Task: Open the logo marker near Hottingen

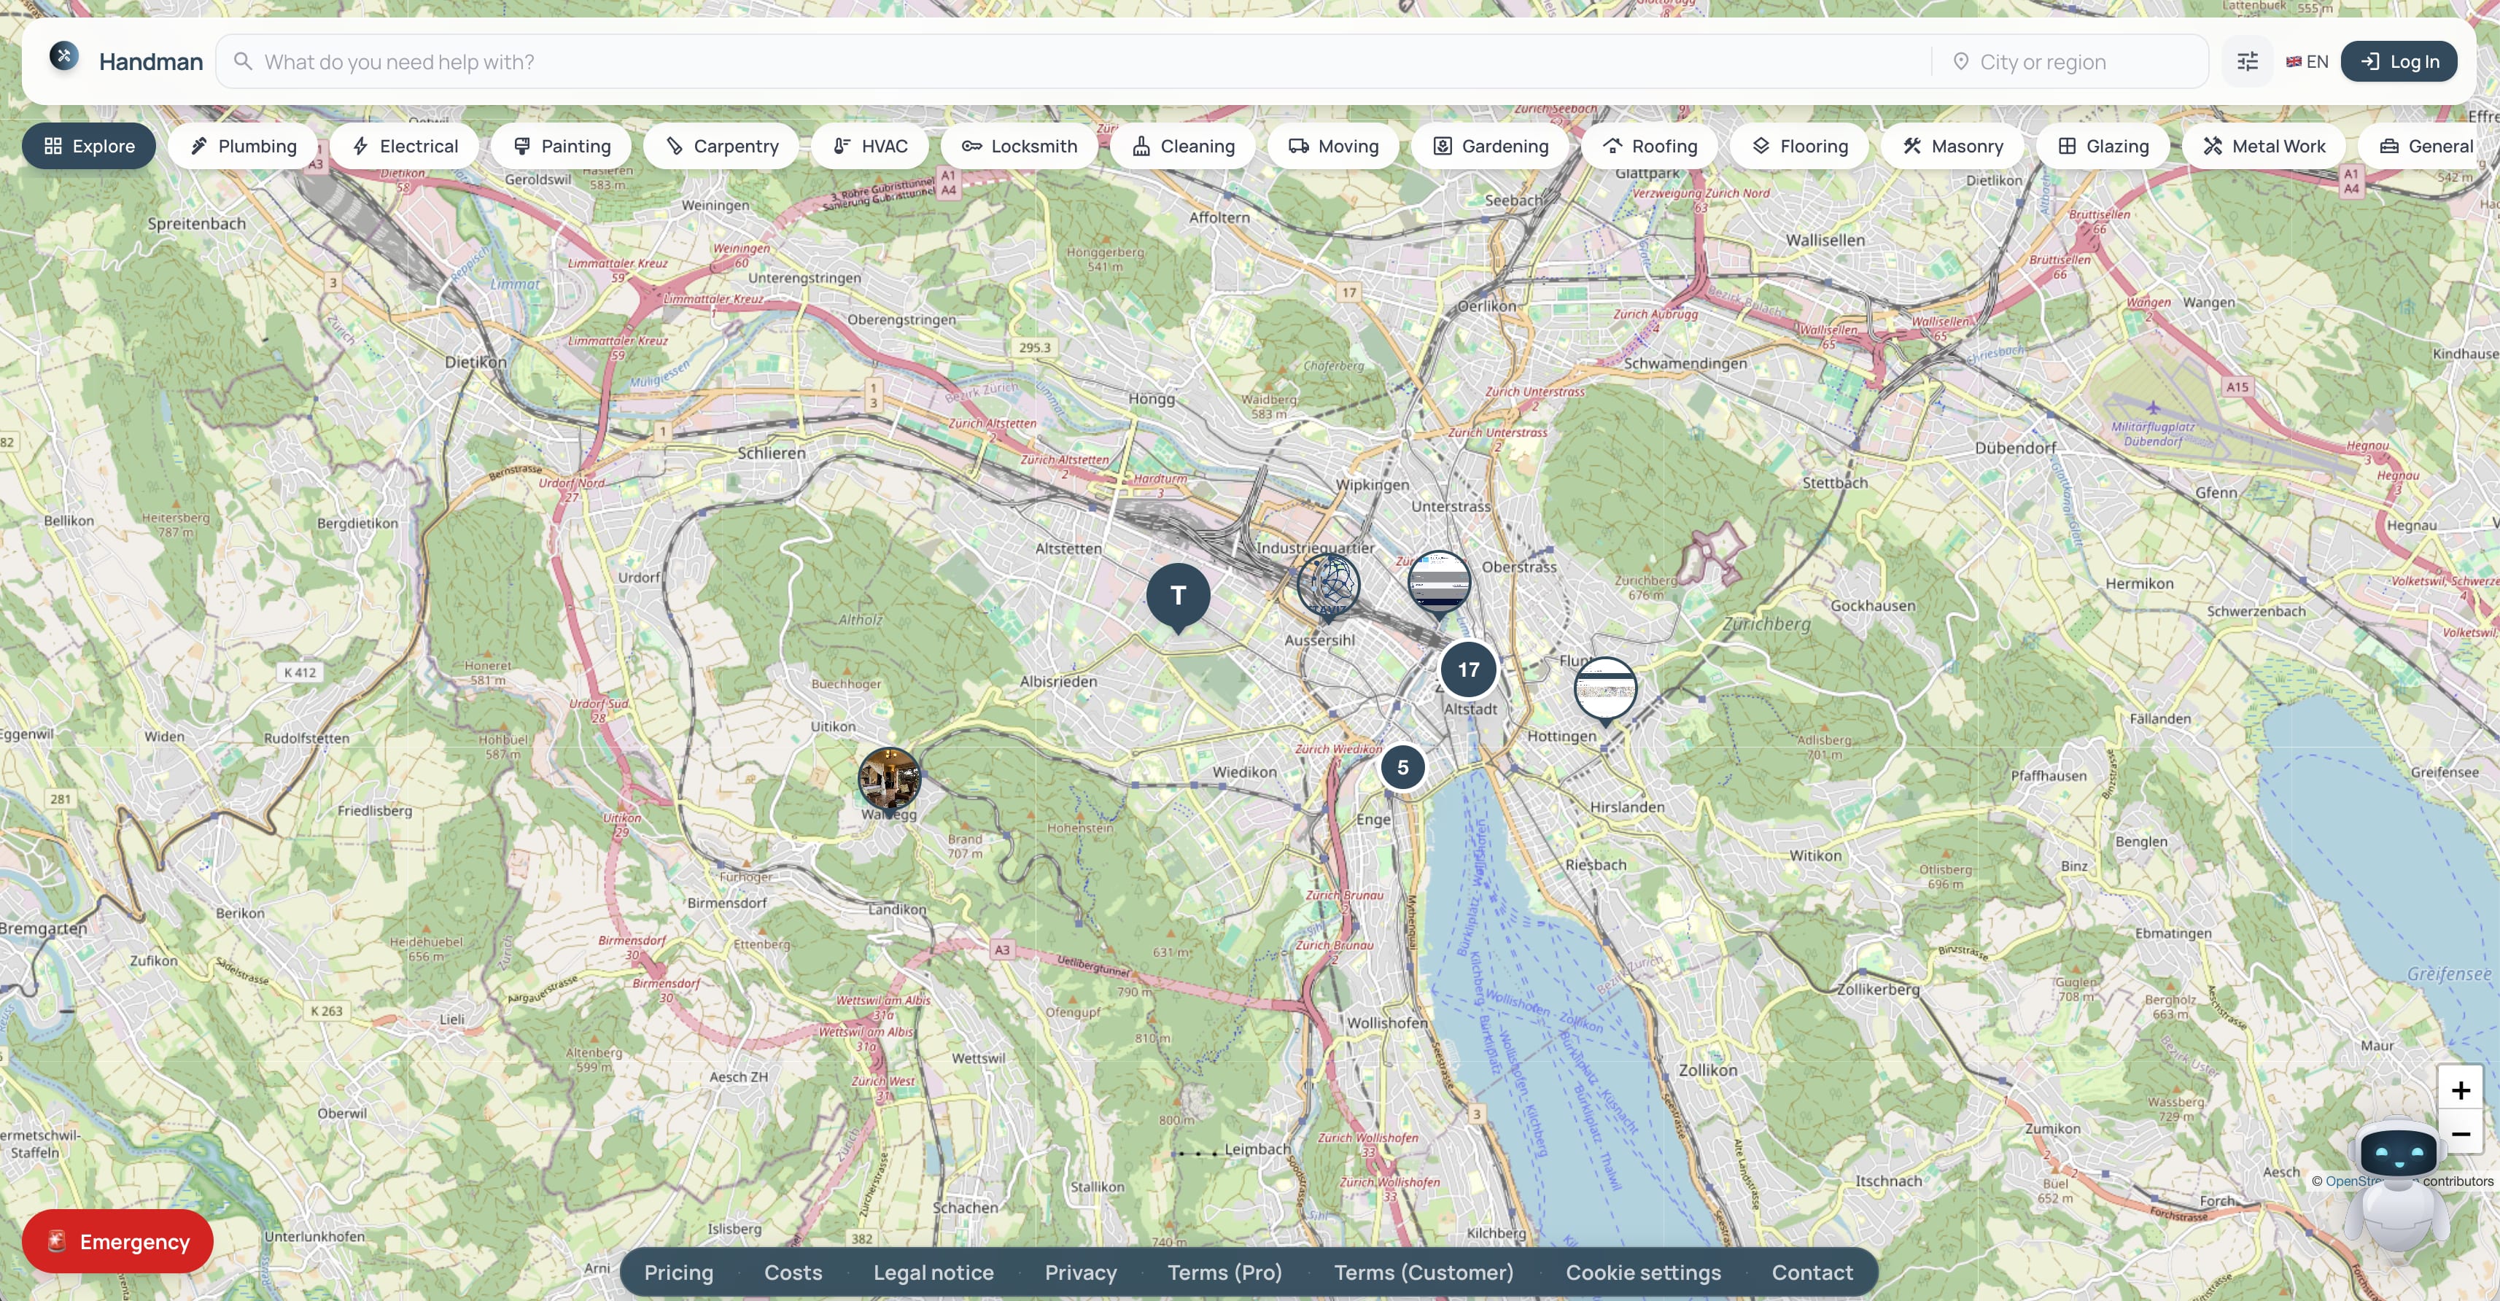Action: 1605,690
